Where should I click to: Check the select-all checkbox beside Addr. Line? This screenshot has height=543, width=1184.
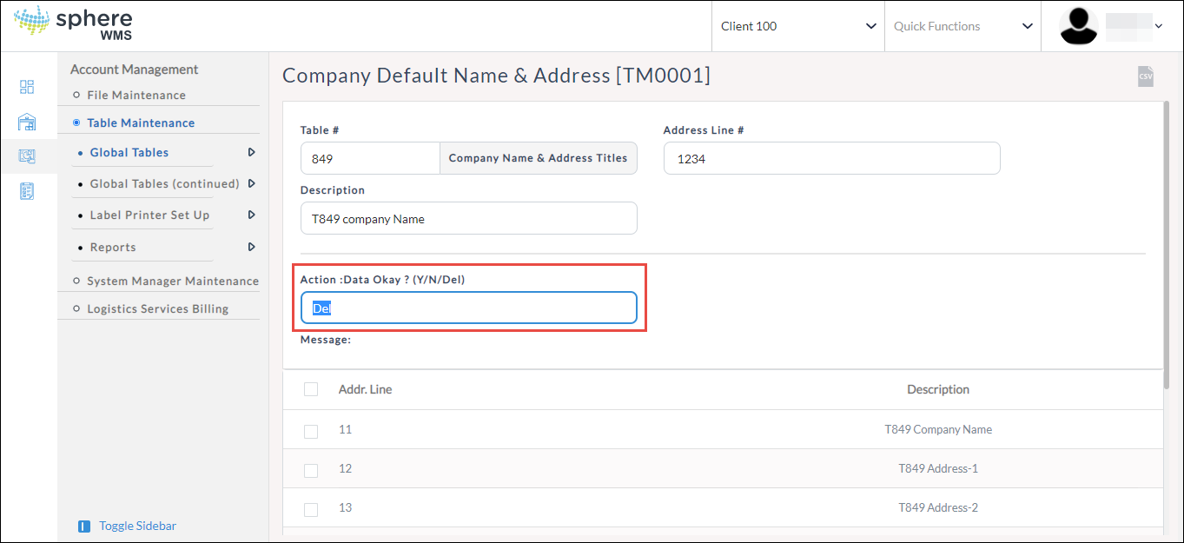click(311, 390)
